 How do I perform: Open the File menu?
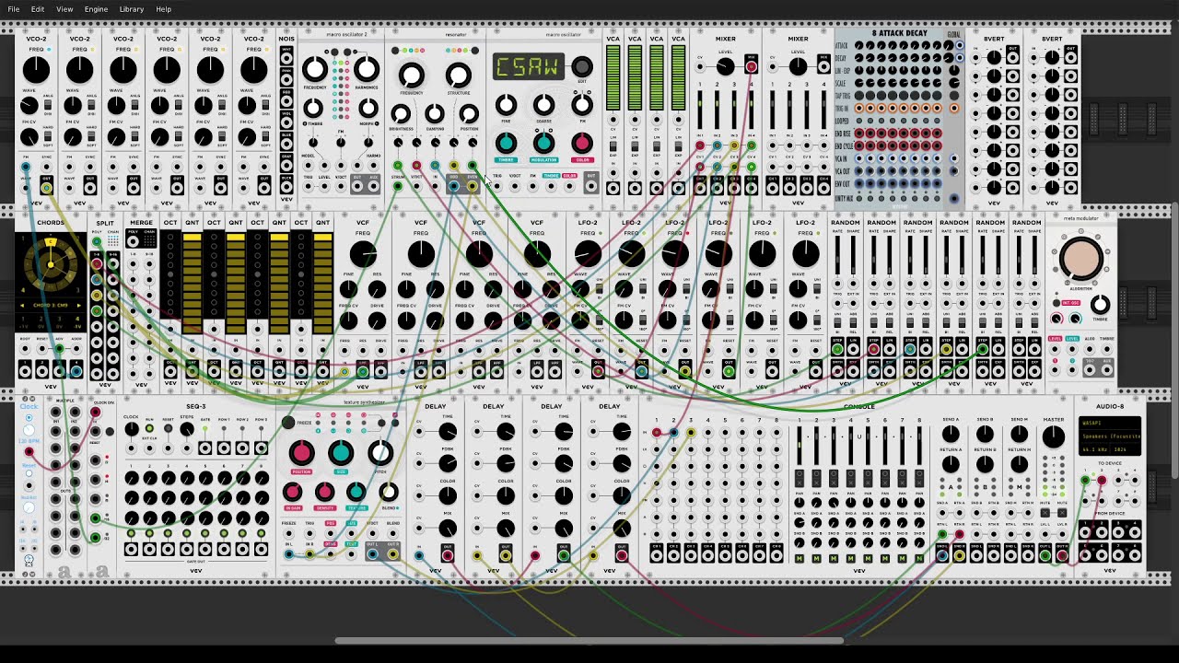pyautogui.click(x=14, y=9)
